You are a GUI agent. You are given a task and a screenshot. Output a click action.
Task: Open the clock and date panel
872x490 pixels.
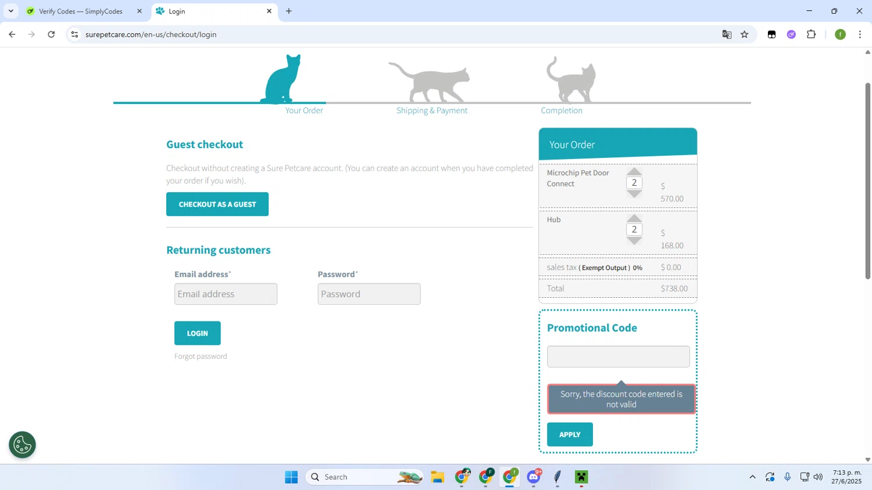pyautogui.click(x=846, y=477)
